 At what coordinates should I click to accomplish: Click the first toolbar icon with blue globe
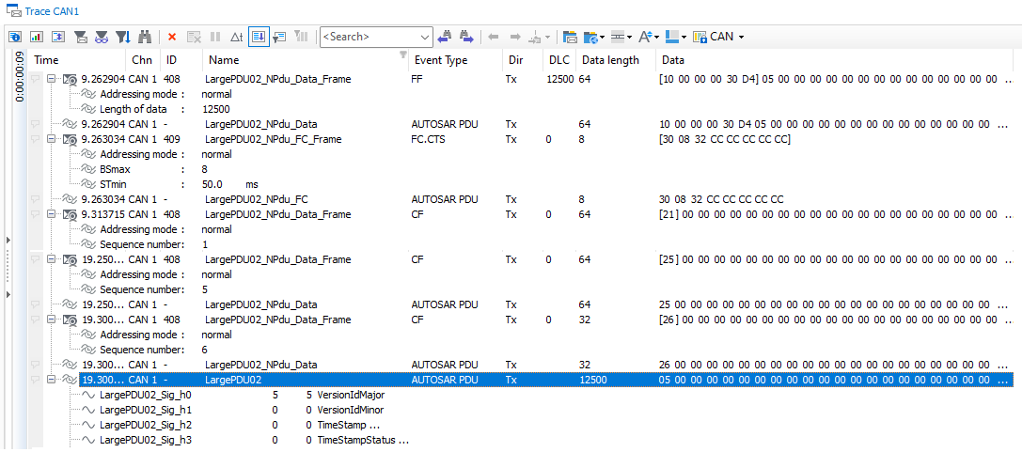pos(15,38)
